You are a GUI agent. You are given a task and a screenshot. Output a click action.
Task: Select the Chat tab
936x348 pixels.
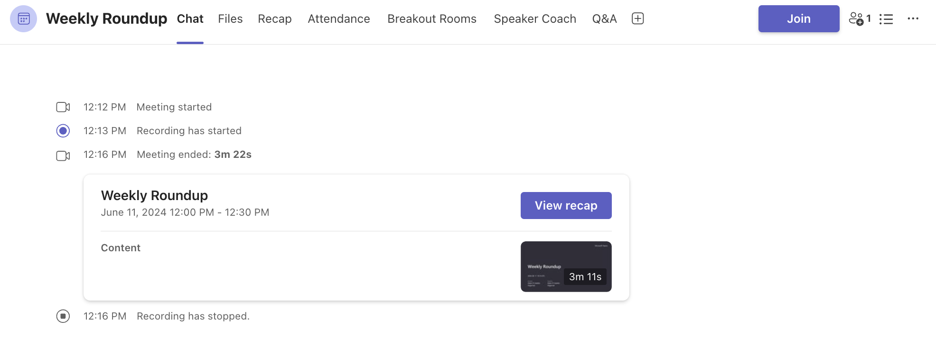tap(190, 18)
